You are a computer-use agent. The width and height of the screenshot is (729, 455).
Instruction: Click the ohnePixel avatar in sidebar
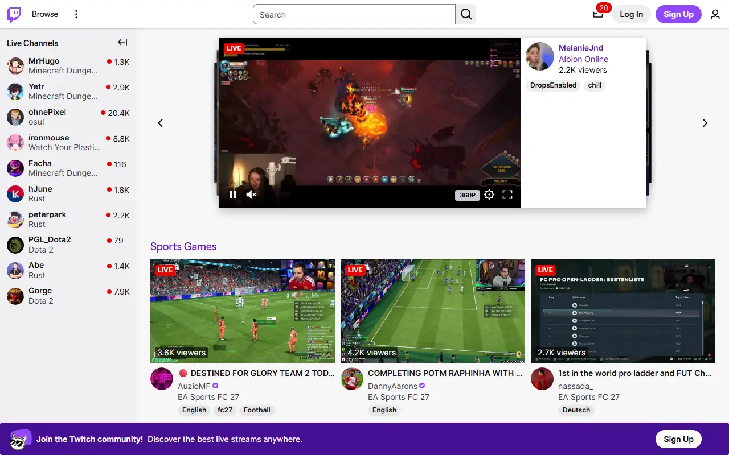[x=15, y=117]
